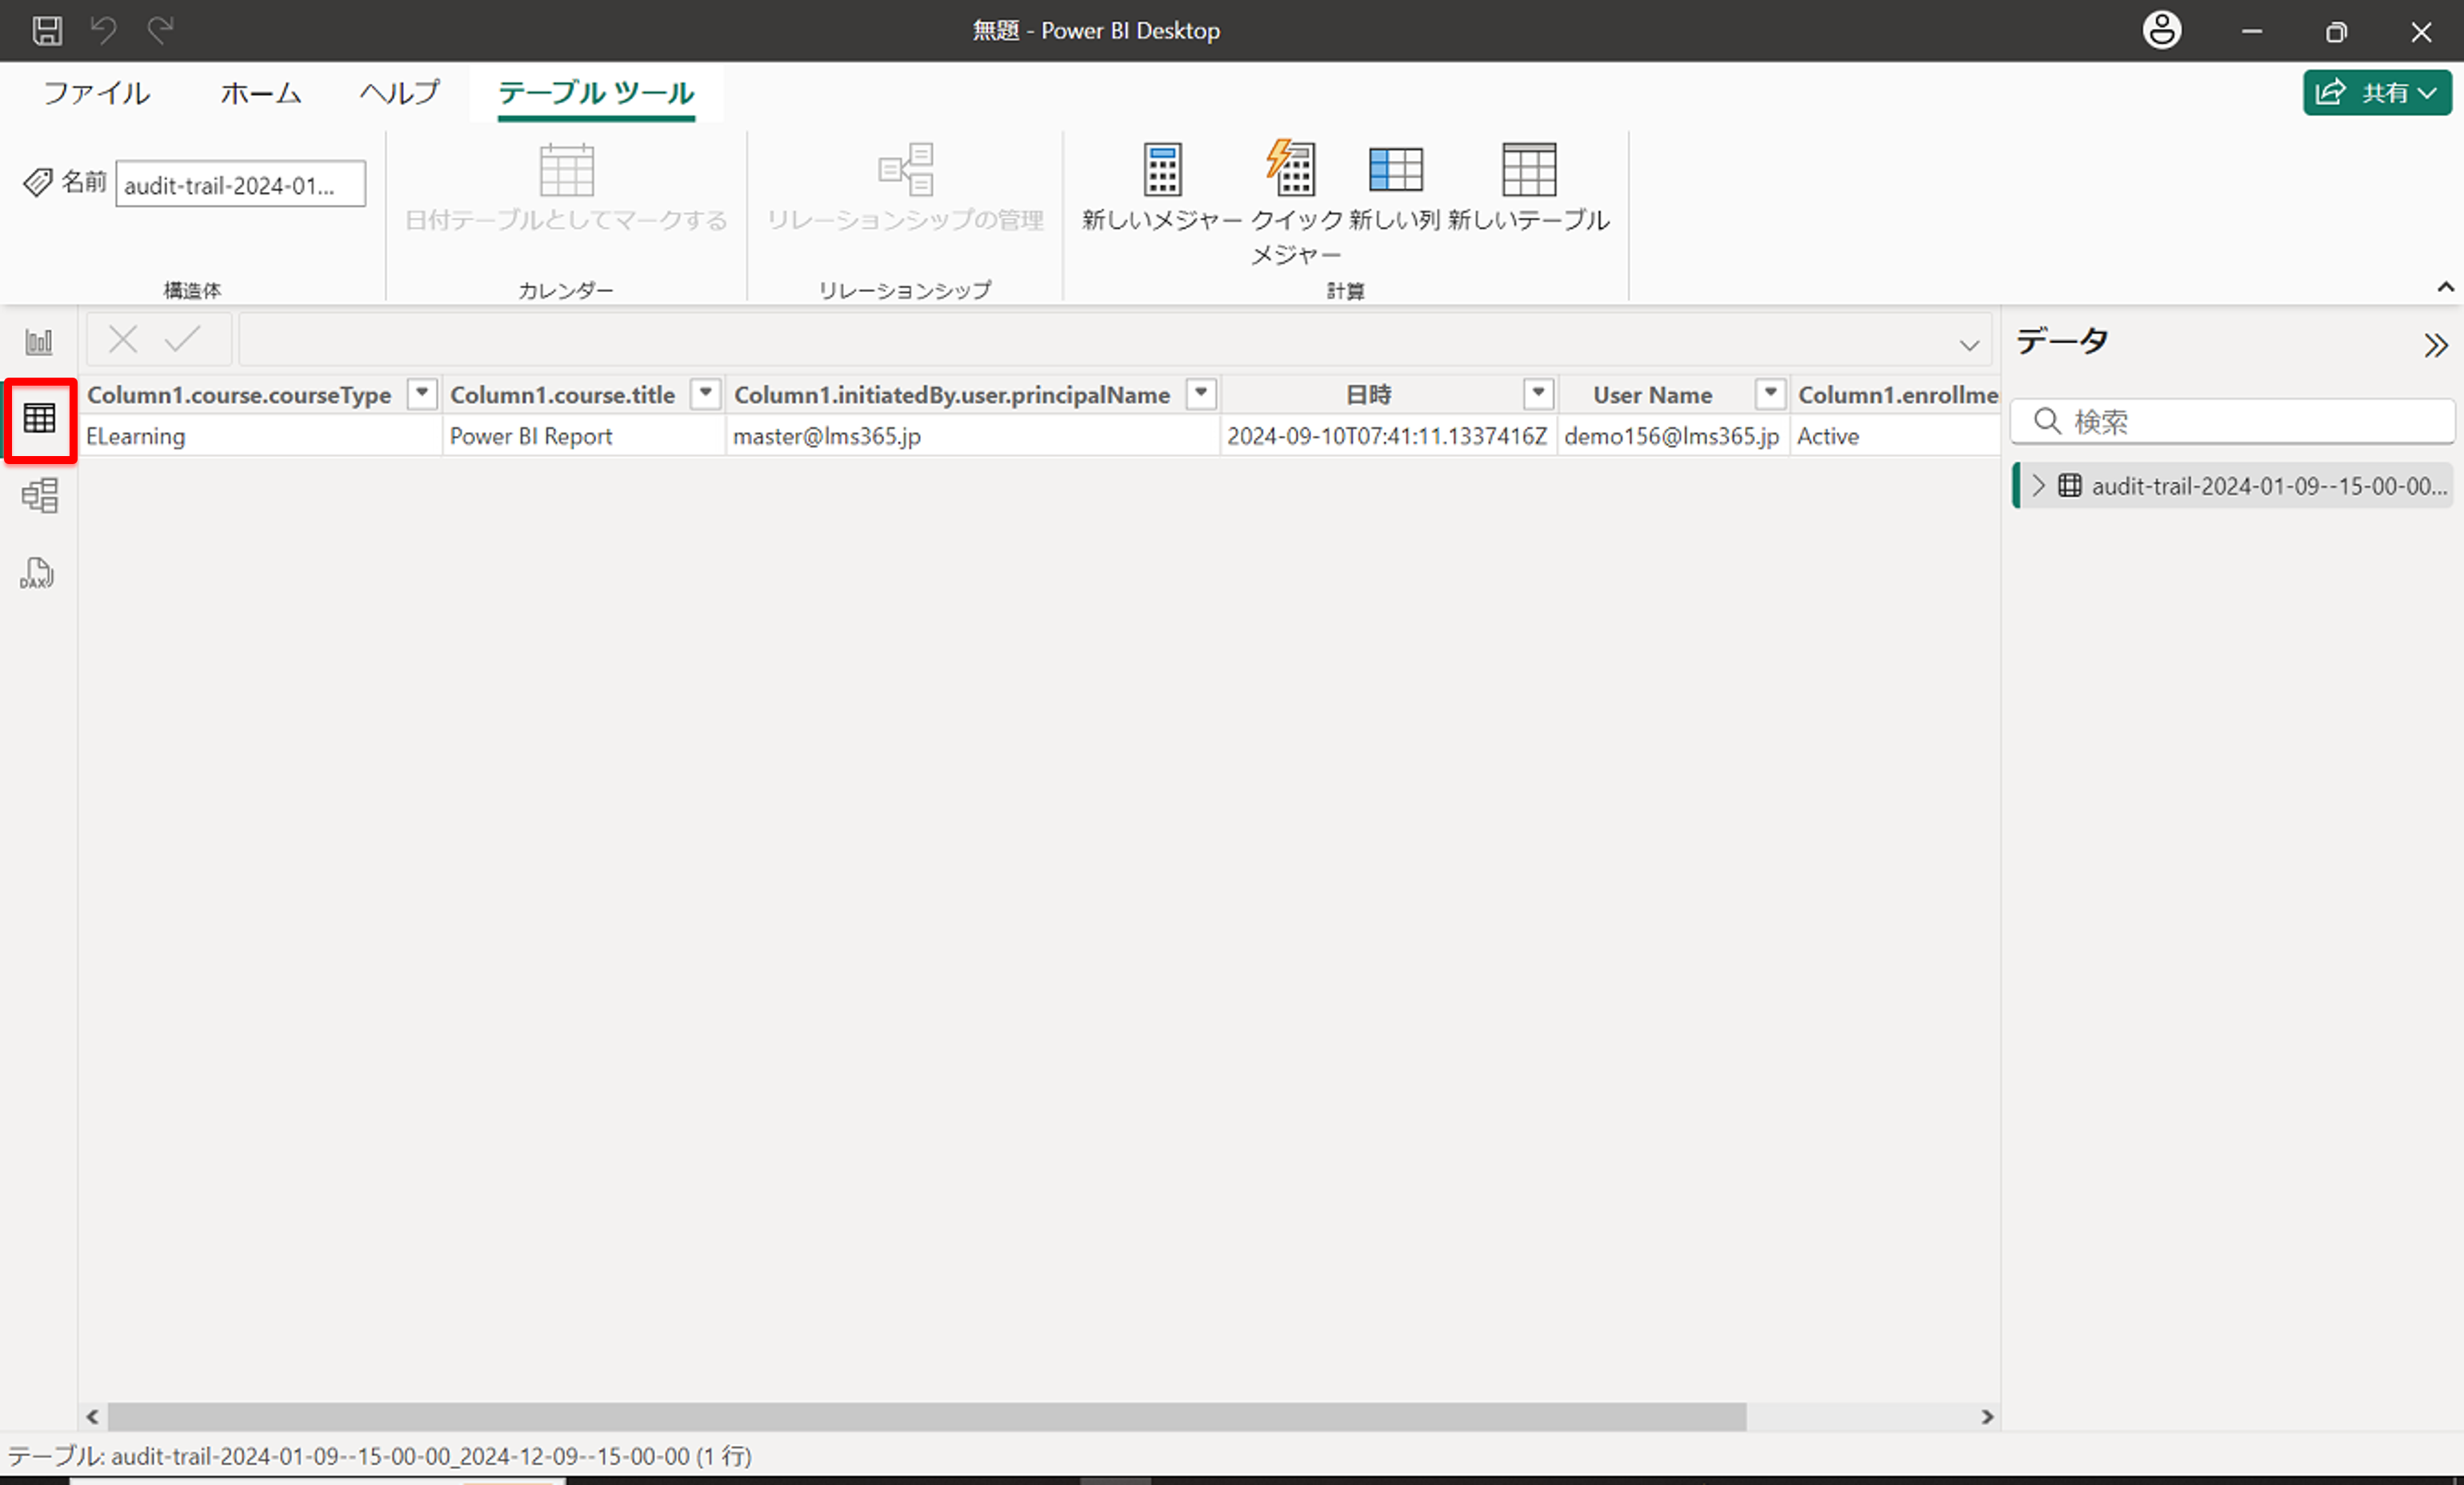Viewport: 2464px width, 1485px height.
Task: Click the table icon beside audit-trail entry
Action: pos(2070,486)
